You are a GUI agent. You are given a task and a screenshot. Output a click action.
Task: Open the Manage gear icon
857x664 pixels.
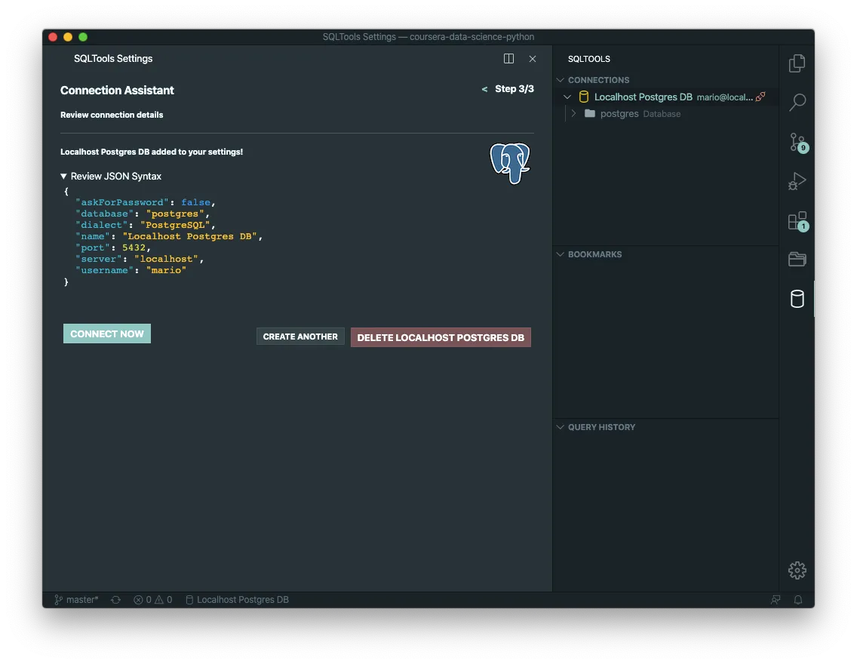tap(797, 570)
